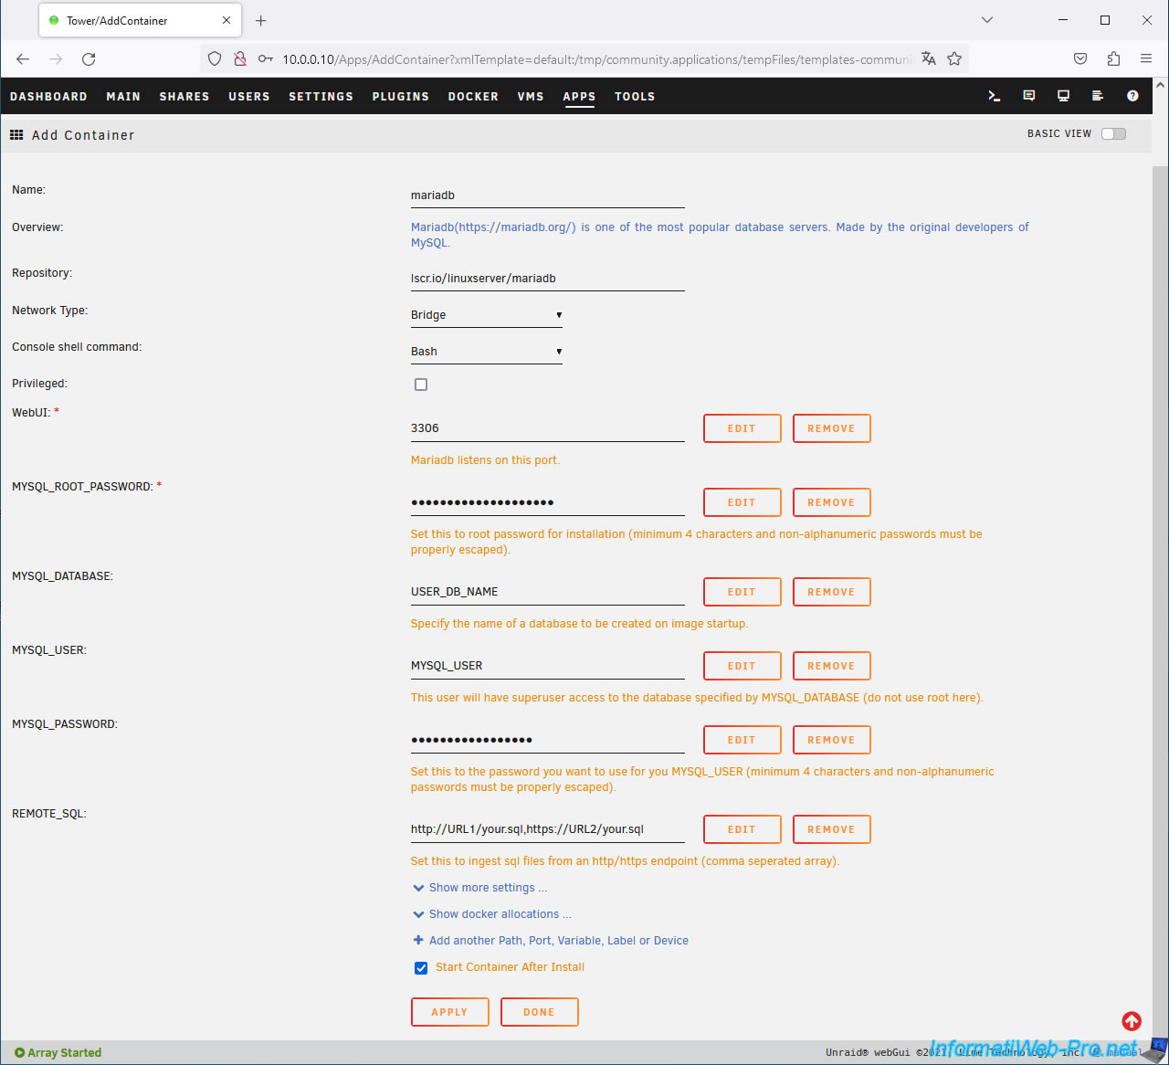Click the feedback speech bubble icon
1169x1065 pixels.
(x=1028, y=96)
